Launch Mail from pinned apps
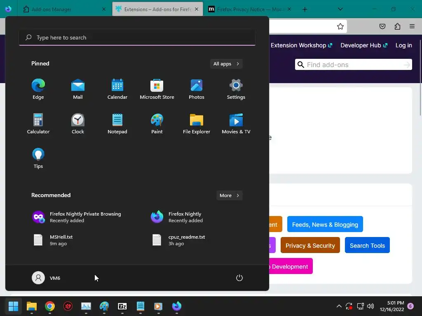 pyautogui.click(x=78, y=89)
